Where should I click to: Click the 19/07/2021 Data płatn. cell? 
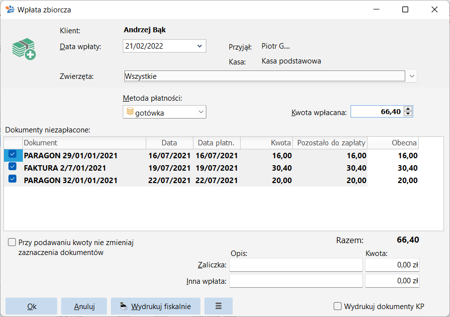click(217, 168)
